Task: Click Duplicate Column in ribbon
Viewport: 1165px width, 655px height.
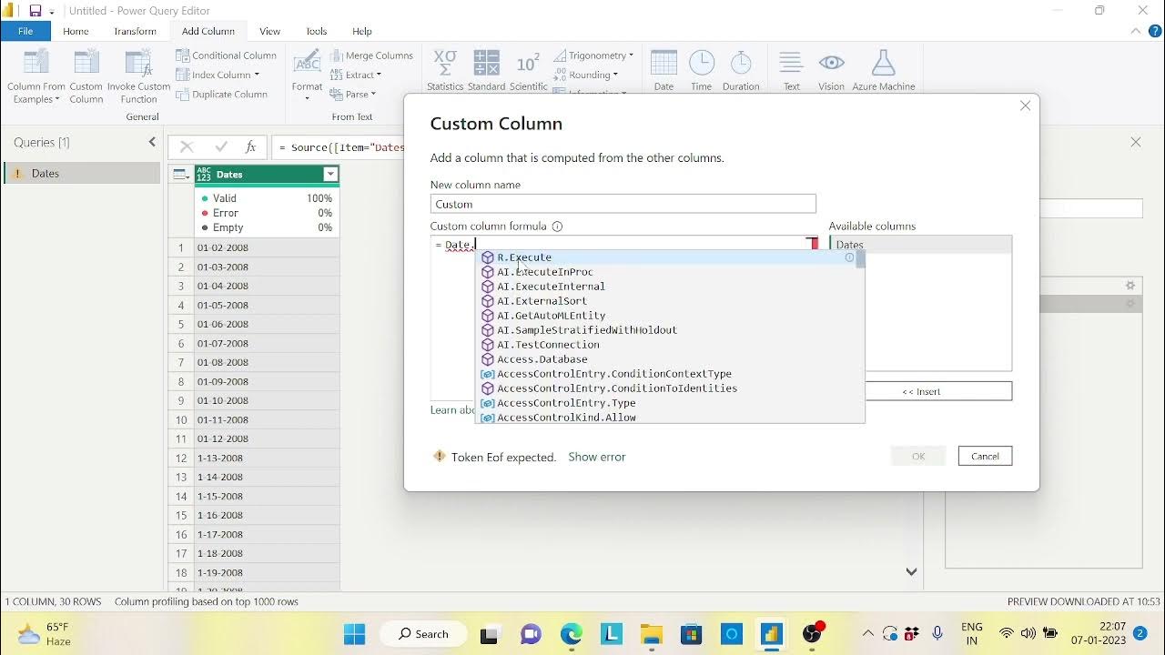Action: [221, 95]
